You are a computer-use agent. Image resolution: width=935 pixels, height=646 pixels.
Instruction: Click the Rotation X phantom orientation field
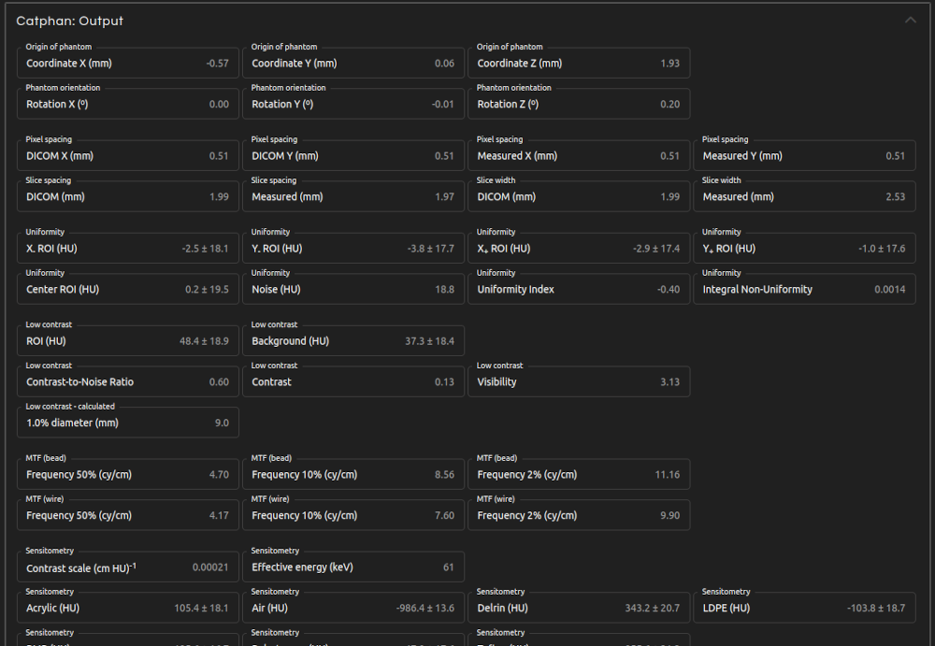tap(128, 104)
